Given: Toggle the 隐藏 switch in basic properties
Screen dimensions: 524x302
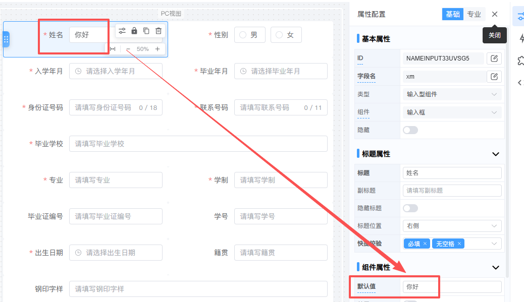Looking at the screenshot, I should (x=410, y=130).
